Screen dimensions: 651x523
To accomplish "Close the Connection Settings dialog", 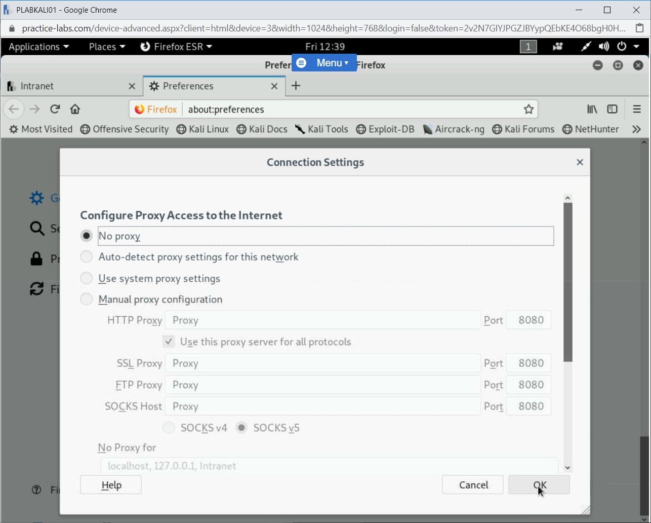I will pyautogui.click(x=580, y=162).
